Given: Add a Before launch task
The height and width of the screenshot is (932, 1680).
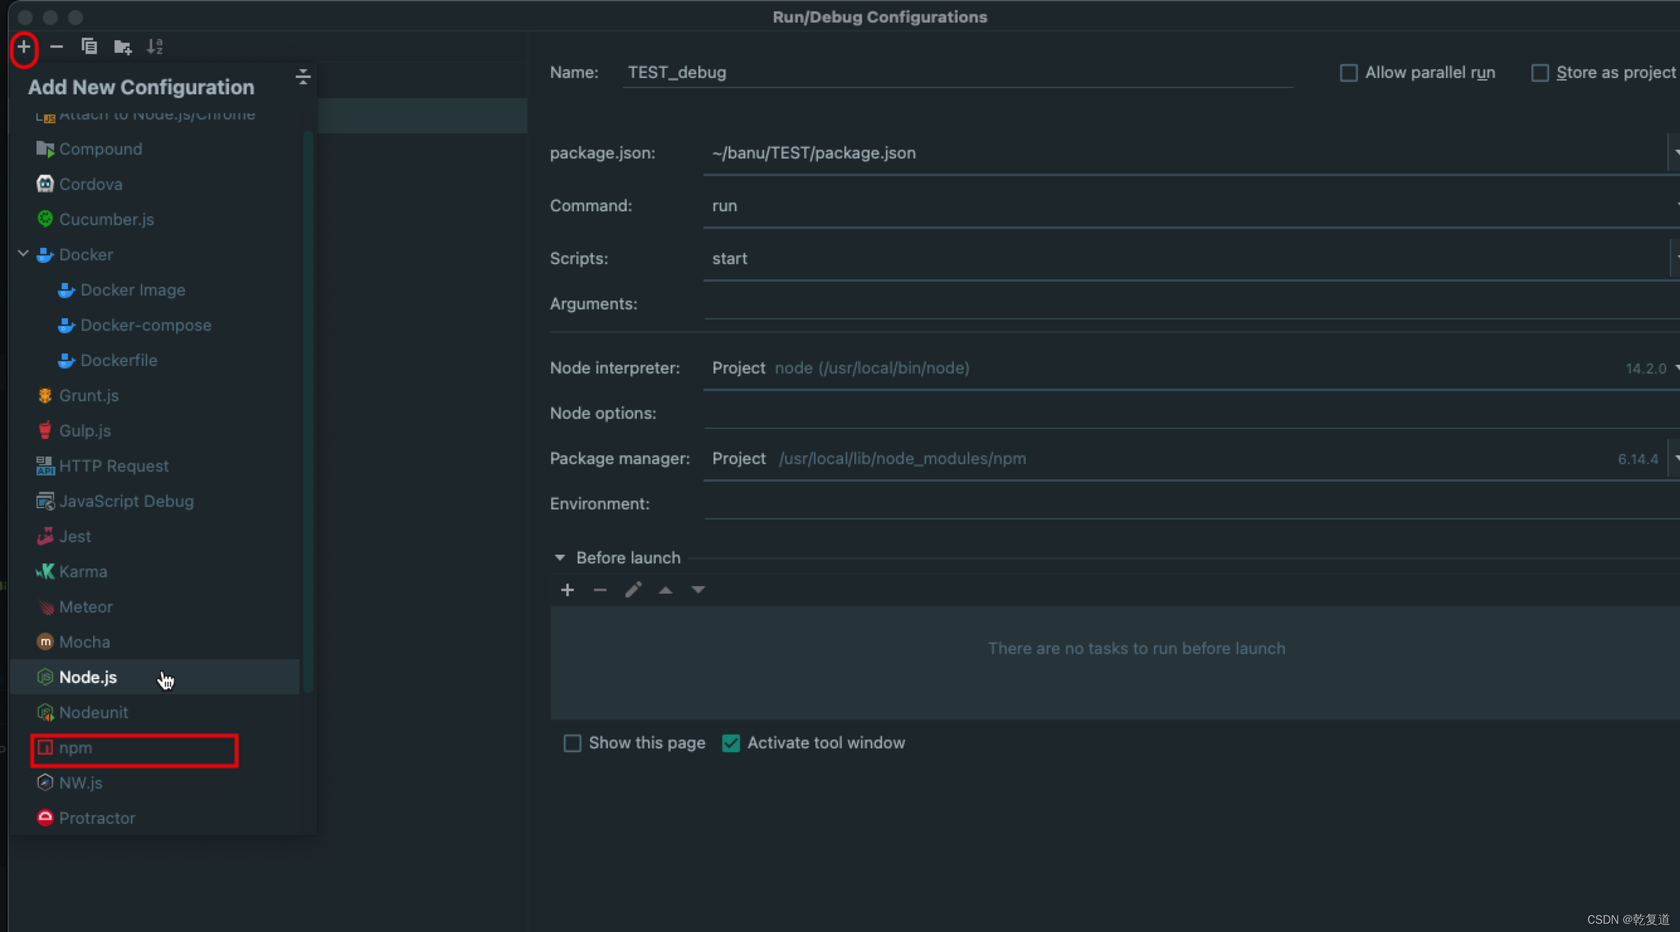Looking at the screenshot, I should click(568, 590).
